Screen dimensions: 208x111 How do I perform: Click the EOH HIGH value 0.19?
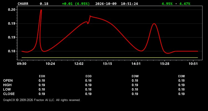[x=42, y=85]
